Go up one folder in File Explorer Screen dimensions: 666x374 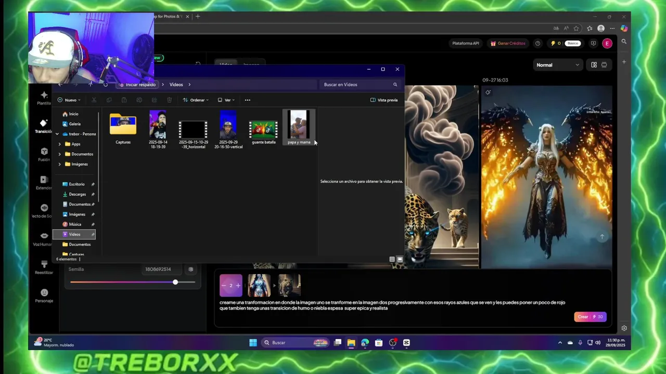click(x=91, y=84)
